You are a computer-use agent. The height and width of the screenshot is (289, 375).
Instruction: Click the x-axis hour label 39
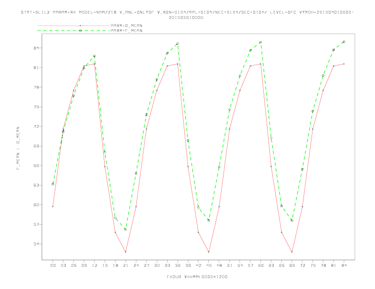(x=188, y=265)
